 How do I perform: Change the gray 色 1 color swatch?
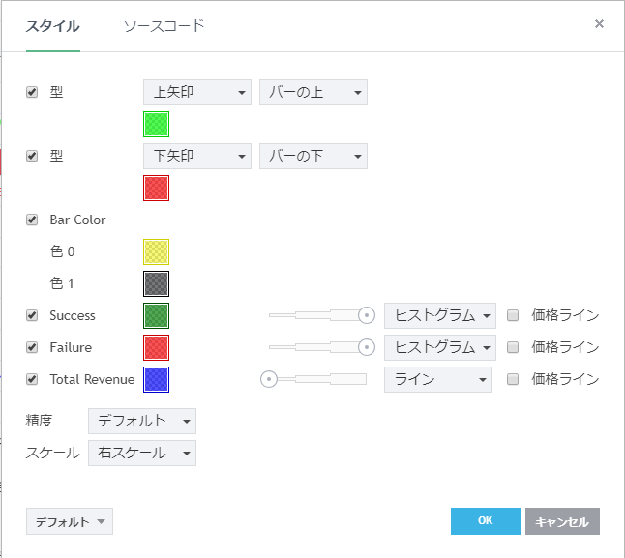pos(156,283)
